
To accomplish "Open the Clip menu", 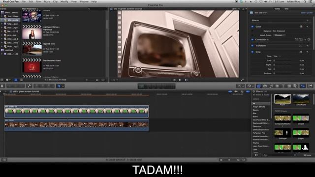I will click(55, 1).
